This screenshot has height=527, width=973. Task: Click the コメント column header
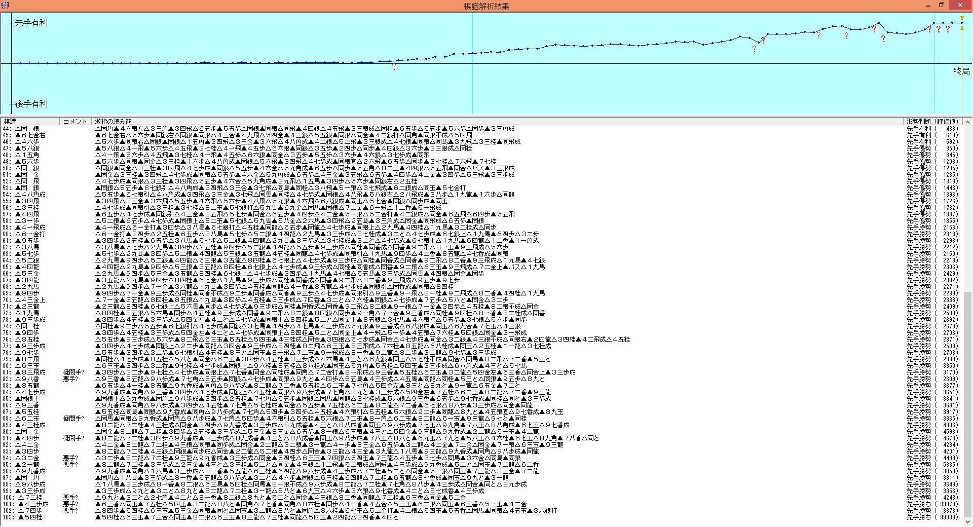(76, 122)
